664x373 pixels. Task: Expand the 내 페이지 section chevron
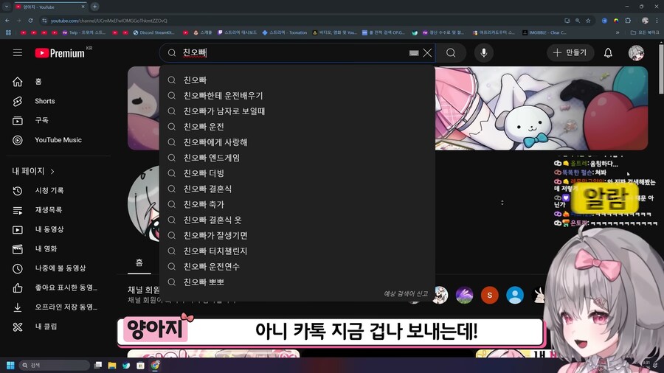pos(52,171)
